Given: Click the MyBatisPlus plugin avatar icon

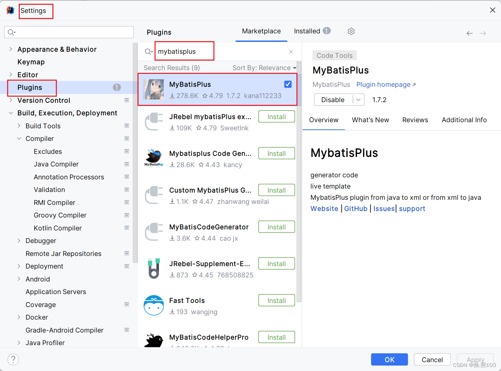Looking at the screenshot, I should (x=154, y=90).
